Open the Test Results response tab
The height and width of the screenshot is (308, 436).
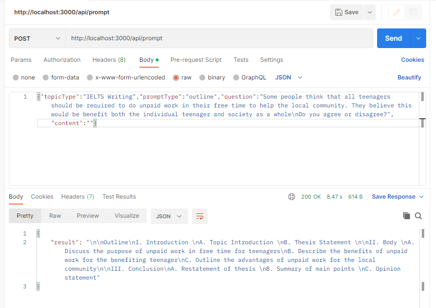point(119,197)
